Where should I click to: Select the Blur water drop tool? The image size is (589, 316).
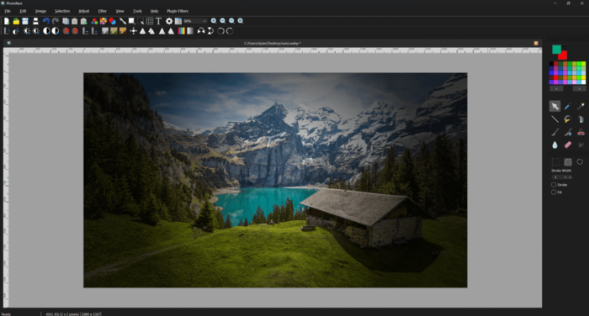[555, 145]
